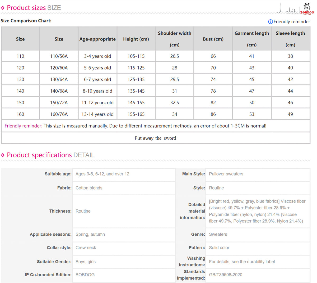
Task: Click the IP Co-branded Edition value BOBDOG
Action: (85, 275)
